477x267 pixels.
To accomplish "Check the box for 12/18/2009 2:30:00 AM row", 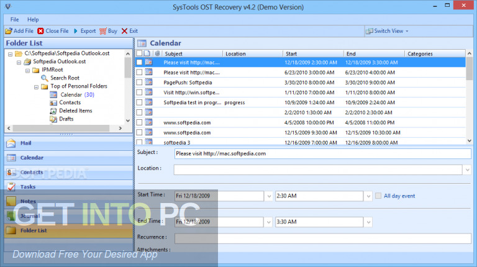I will tap(139, 62).
